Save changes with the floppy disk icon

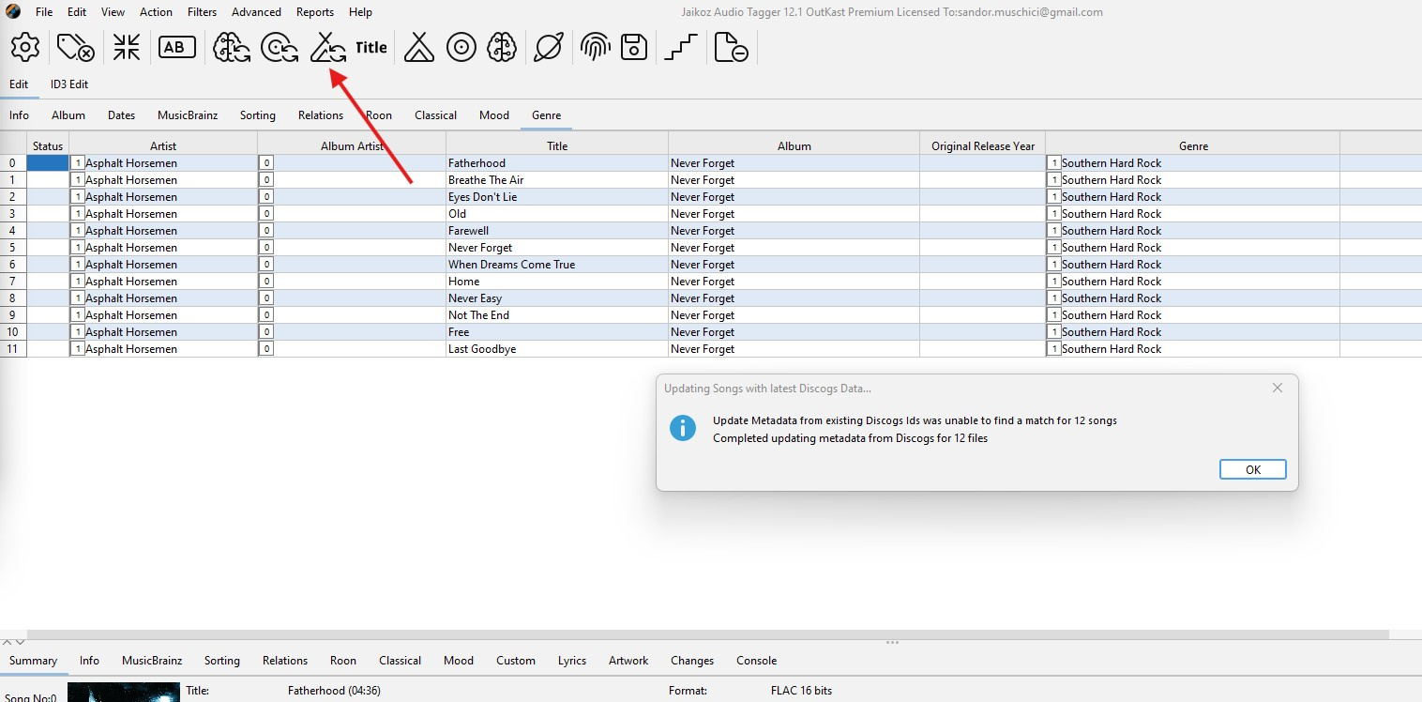(635, 47)
